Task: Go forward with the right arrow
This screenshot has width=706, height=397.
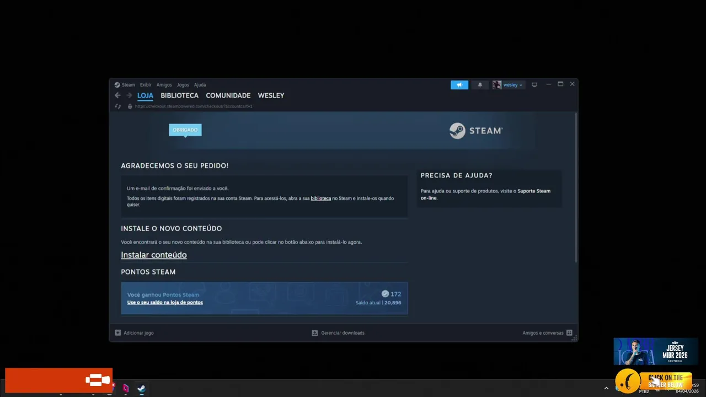Action: tap(129, 95)
